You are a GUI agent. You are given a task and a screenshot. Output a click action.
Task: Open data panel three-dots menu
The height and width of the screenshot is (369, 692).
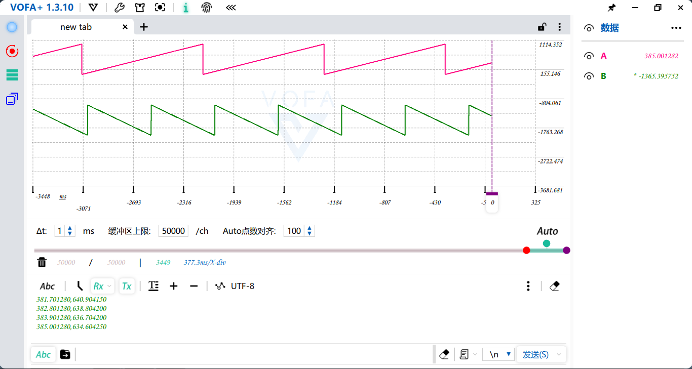676,28
